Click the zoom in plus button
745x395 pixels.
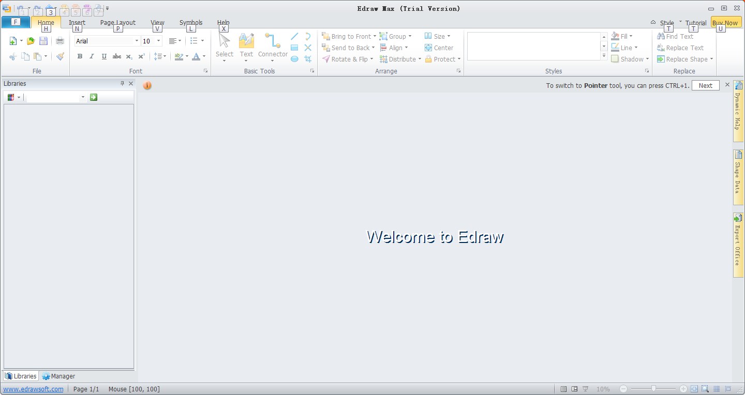(683, 389)
